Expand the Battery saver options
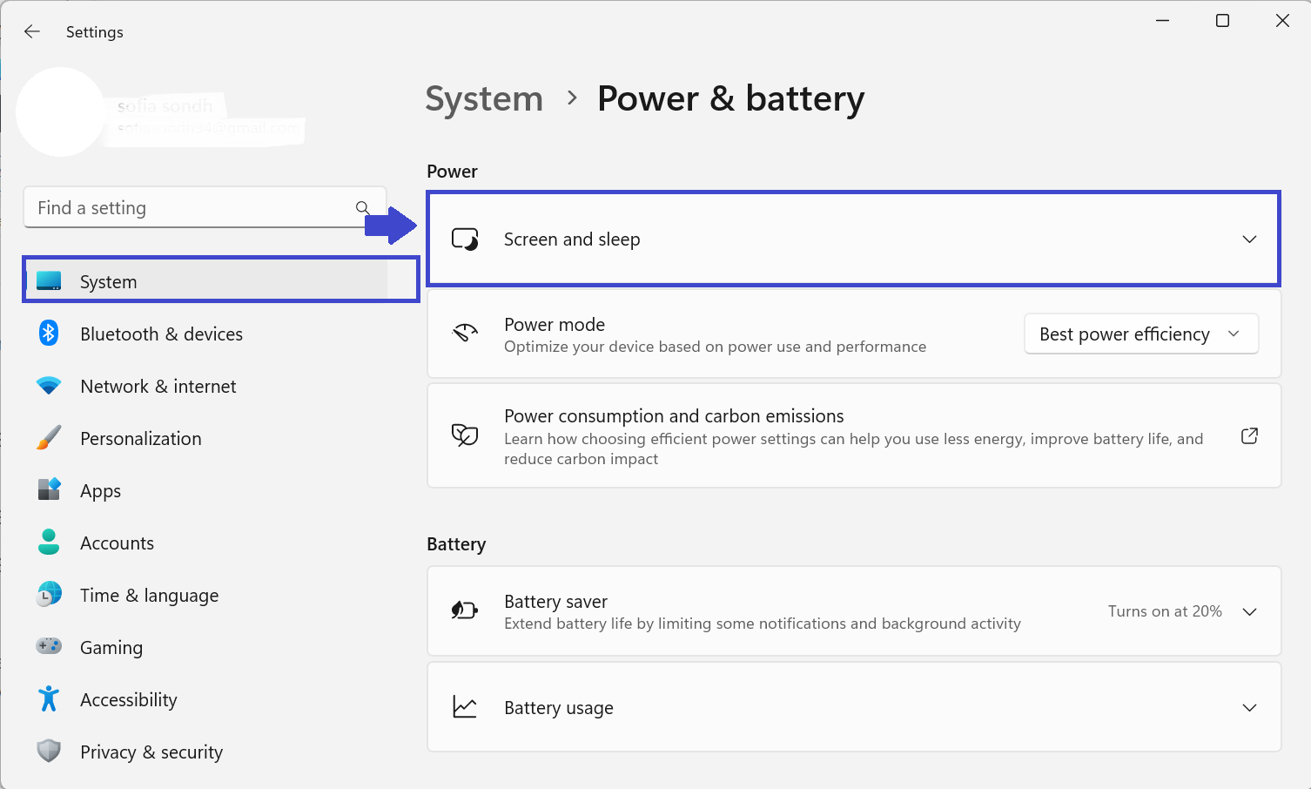The width and height of the screenshot is (1311, 789). point(1249,611)
